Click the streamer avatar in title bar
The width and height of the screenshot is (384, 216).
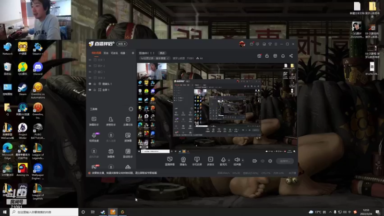(242, 44)
